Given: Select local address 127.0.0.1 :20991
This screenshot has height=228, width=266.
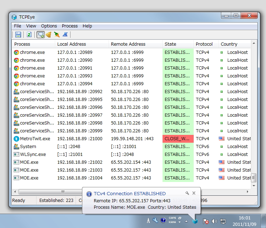Looking at the screenshot, I should (x=74, y=68).
